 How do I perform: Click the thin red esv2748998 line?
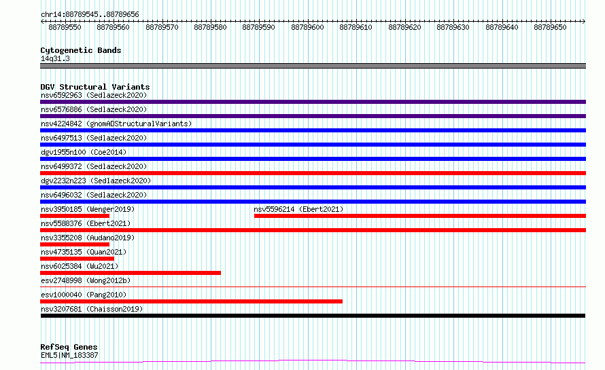point(313,286)
